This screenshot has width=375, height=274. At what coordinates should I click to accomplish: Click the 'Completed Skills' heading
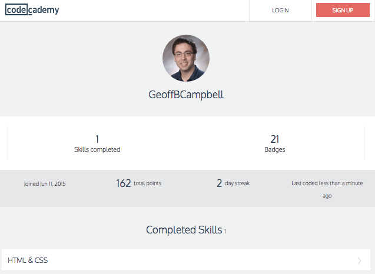pos(184,230)
